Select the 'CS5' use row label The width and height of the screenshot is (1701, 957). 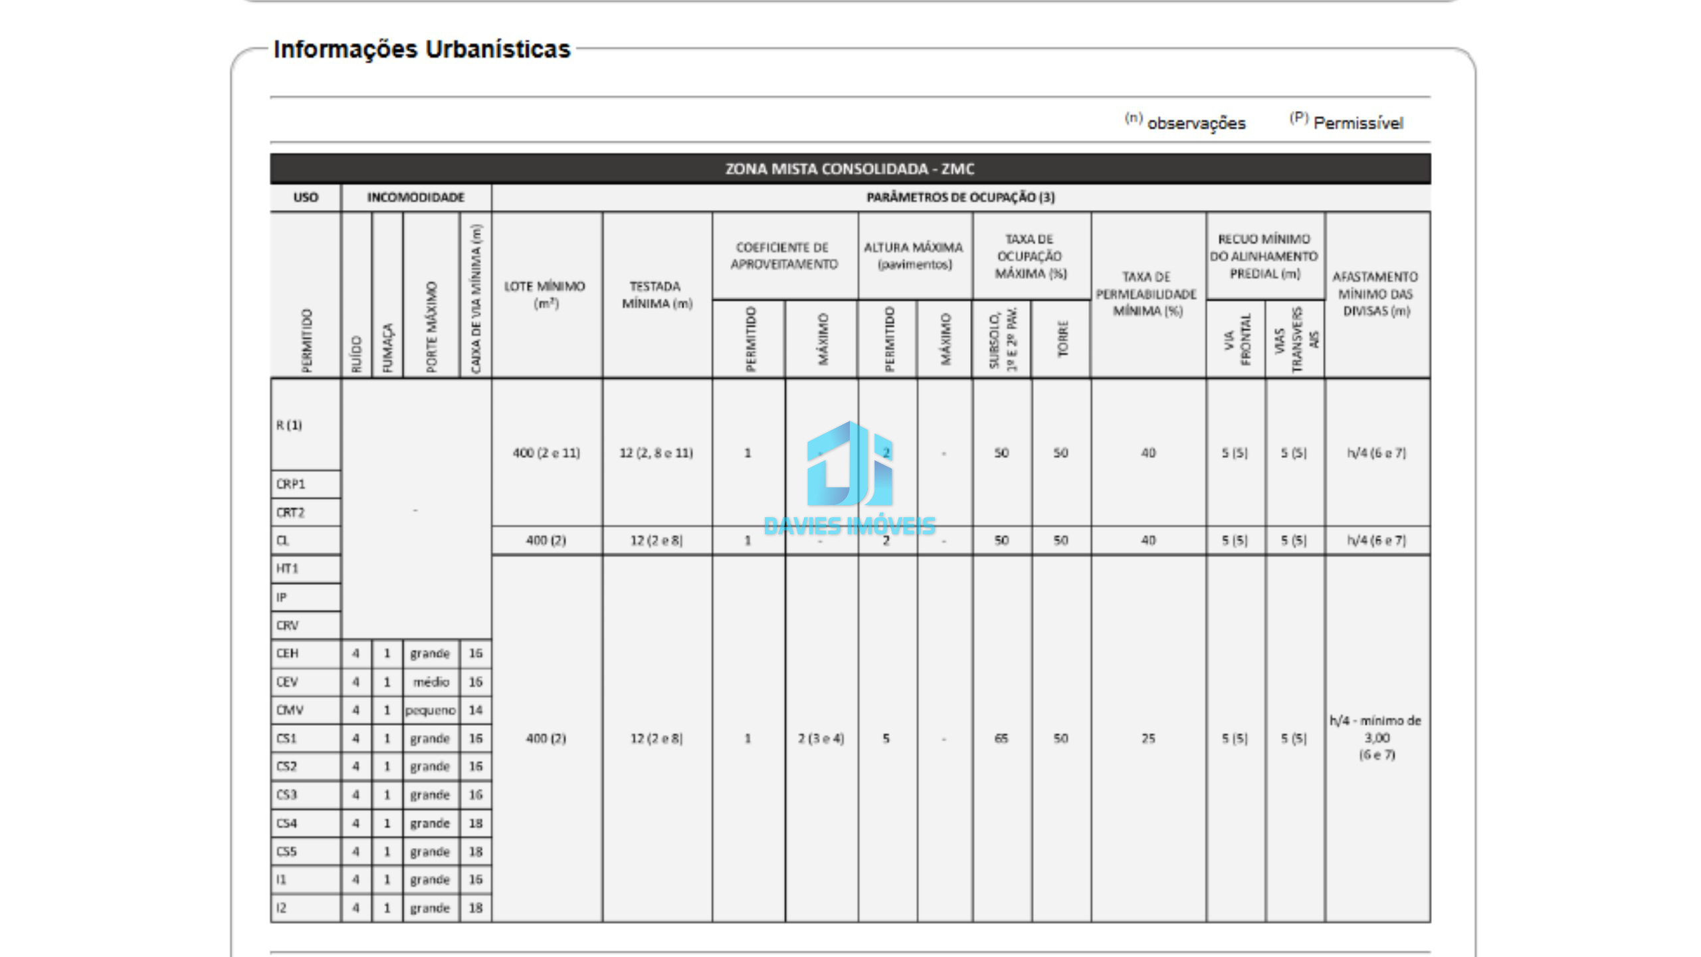[x=287, y=852]
